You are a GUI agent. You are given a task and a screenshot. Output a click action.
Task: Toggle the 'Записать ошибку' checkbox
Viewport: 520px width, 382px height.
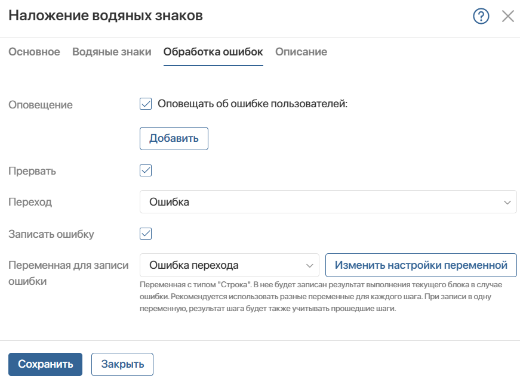(x=146, y=234)
